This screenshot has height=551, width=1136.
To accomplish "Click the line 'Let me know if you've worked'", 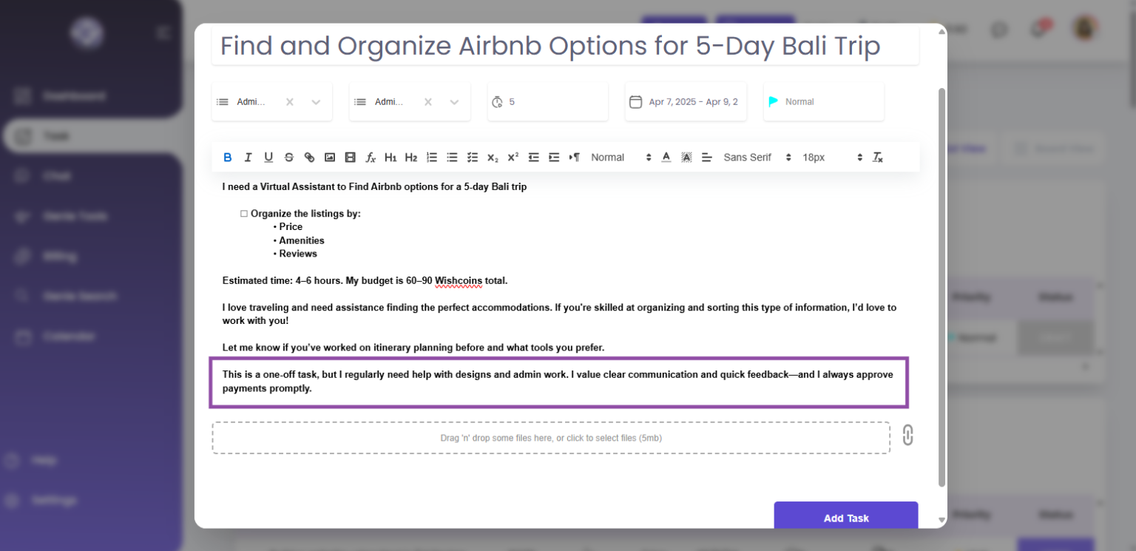I will point(413,348).
